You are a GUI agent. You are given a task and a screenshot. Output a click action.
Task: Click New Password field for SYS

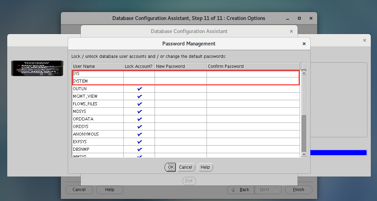[x=181, y=74]
